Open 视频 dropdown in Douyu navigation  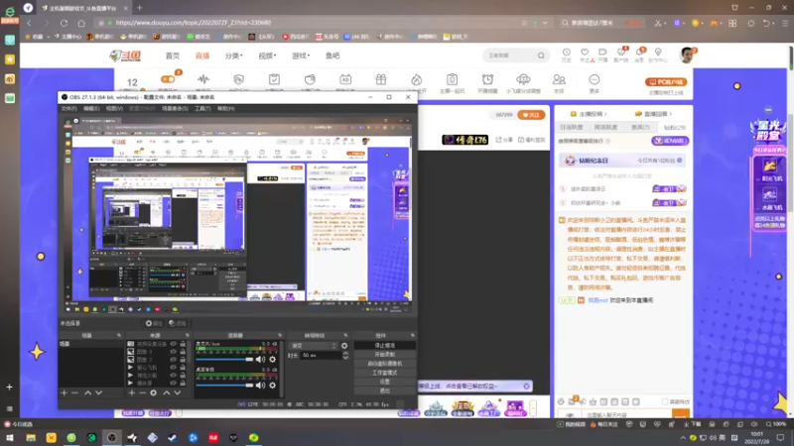267,56
